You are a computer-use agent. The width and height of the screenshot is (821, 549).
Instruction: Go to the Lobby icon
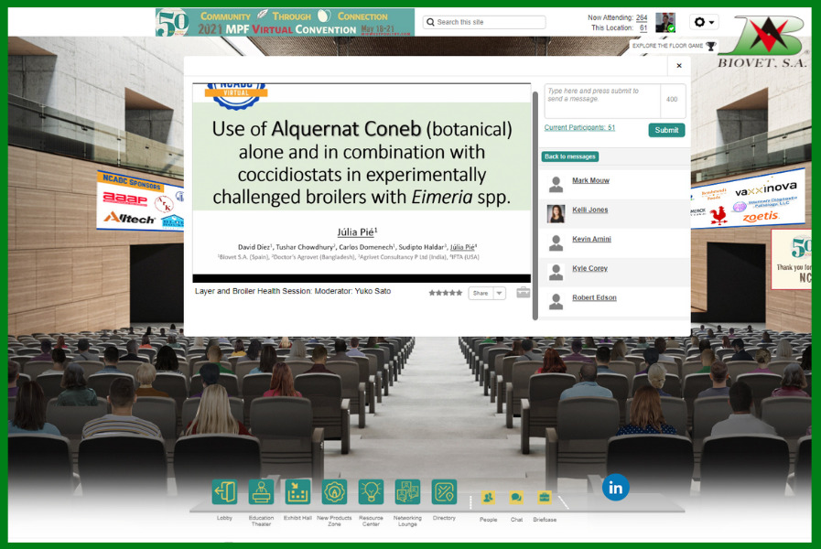point(224,492)
